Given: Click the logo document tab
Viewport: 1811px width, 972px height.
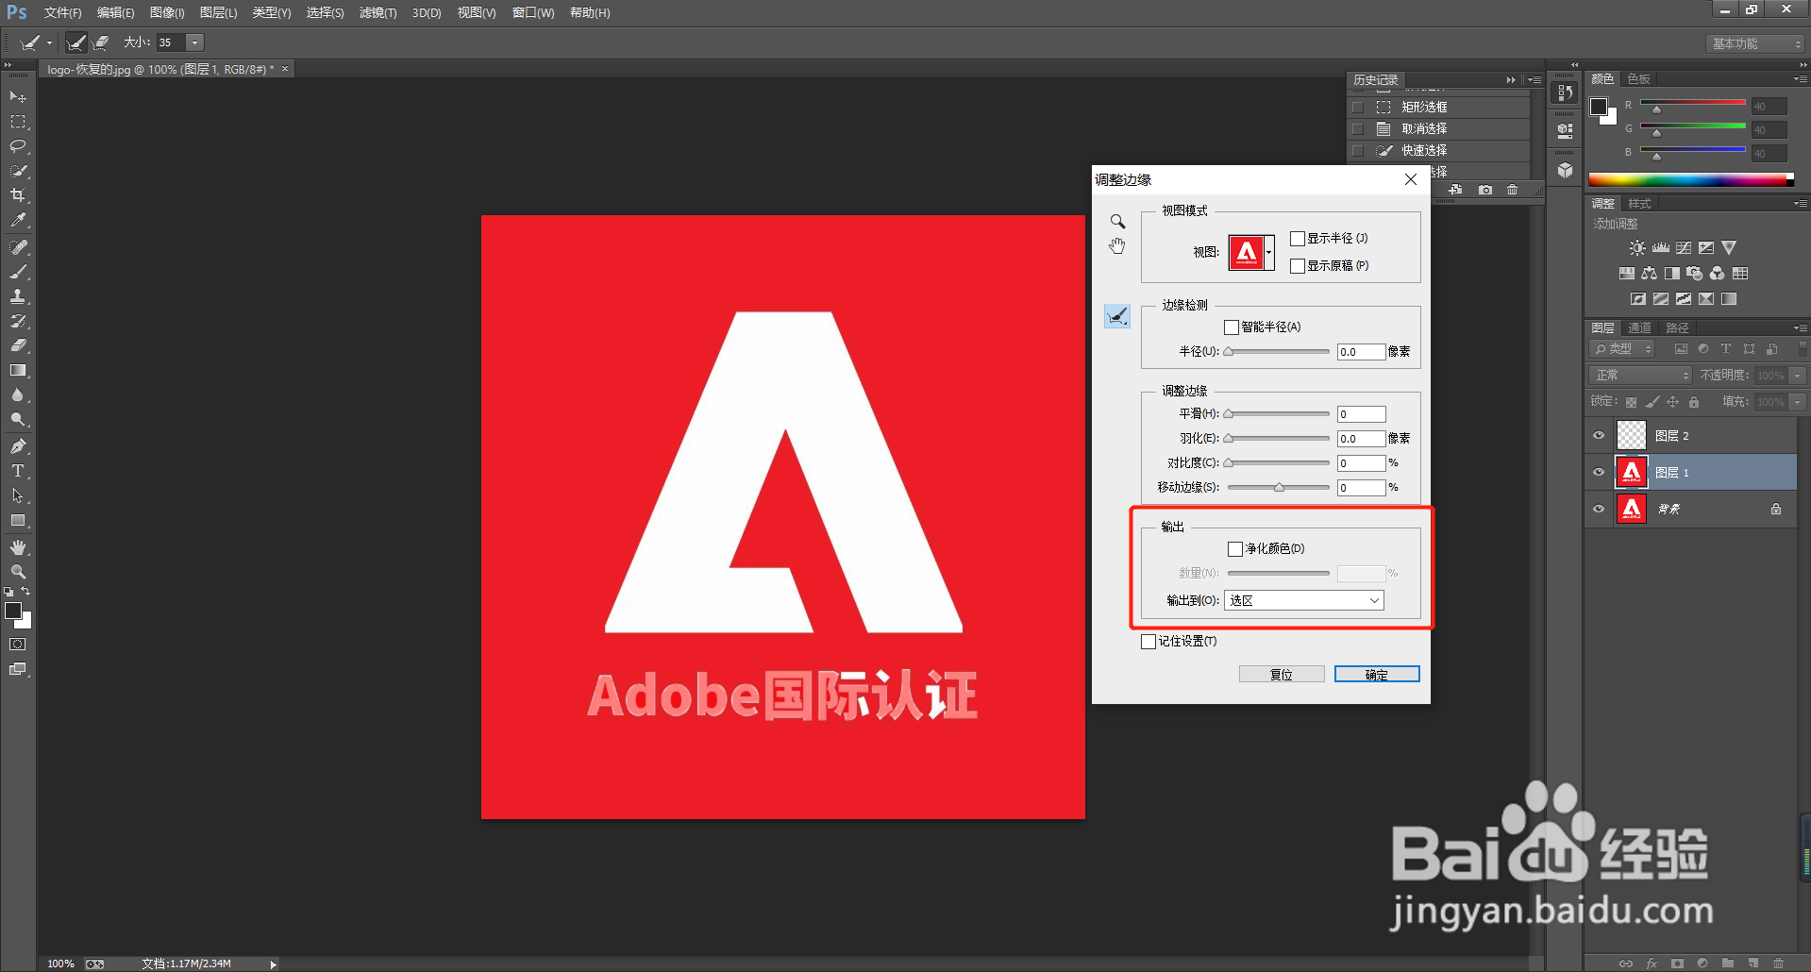Looking at the screenshot, I should click(166, 70).
